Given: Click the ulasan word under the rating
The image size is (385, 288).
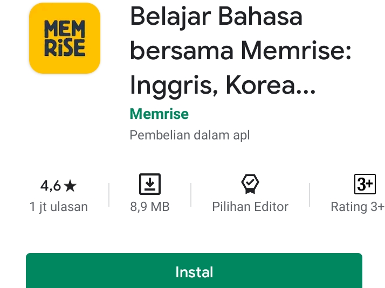Looking at the screenshot, I should [69, 207].
